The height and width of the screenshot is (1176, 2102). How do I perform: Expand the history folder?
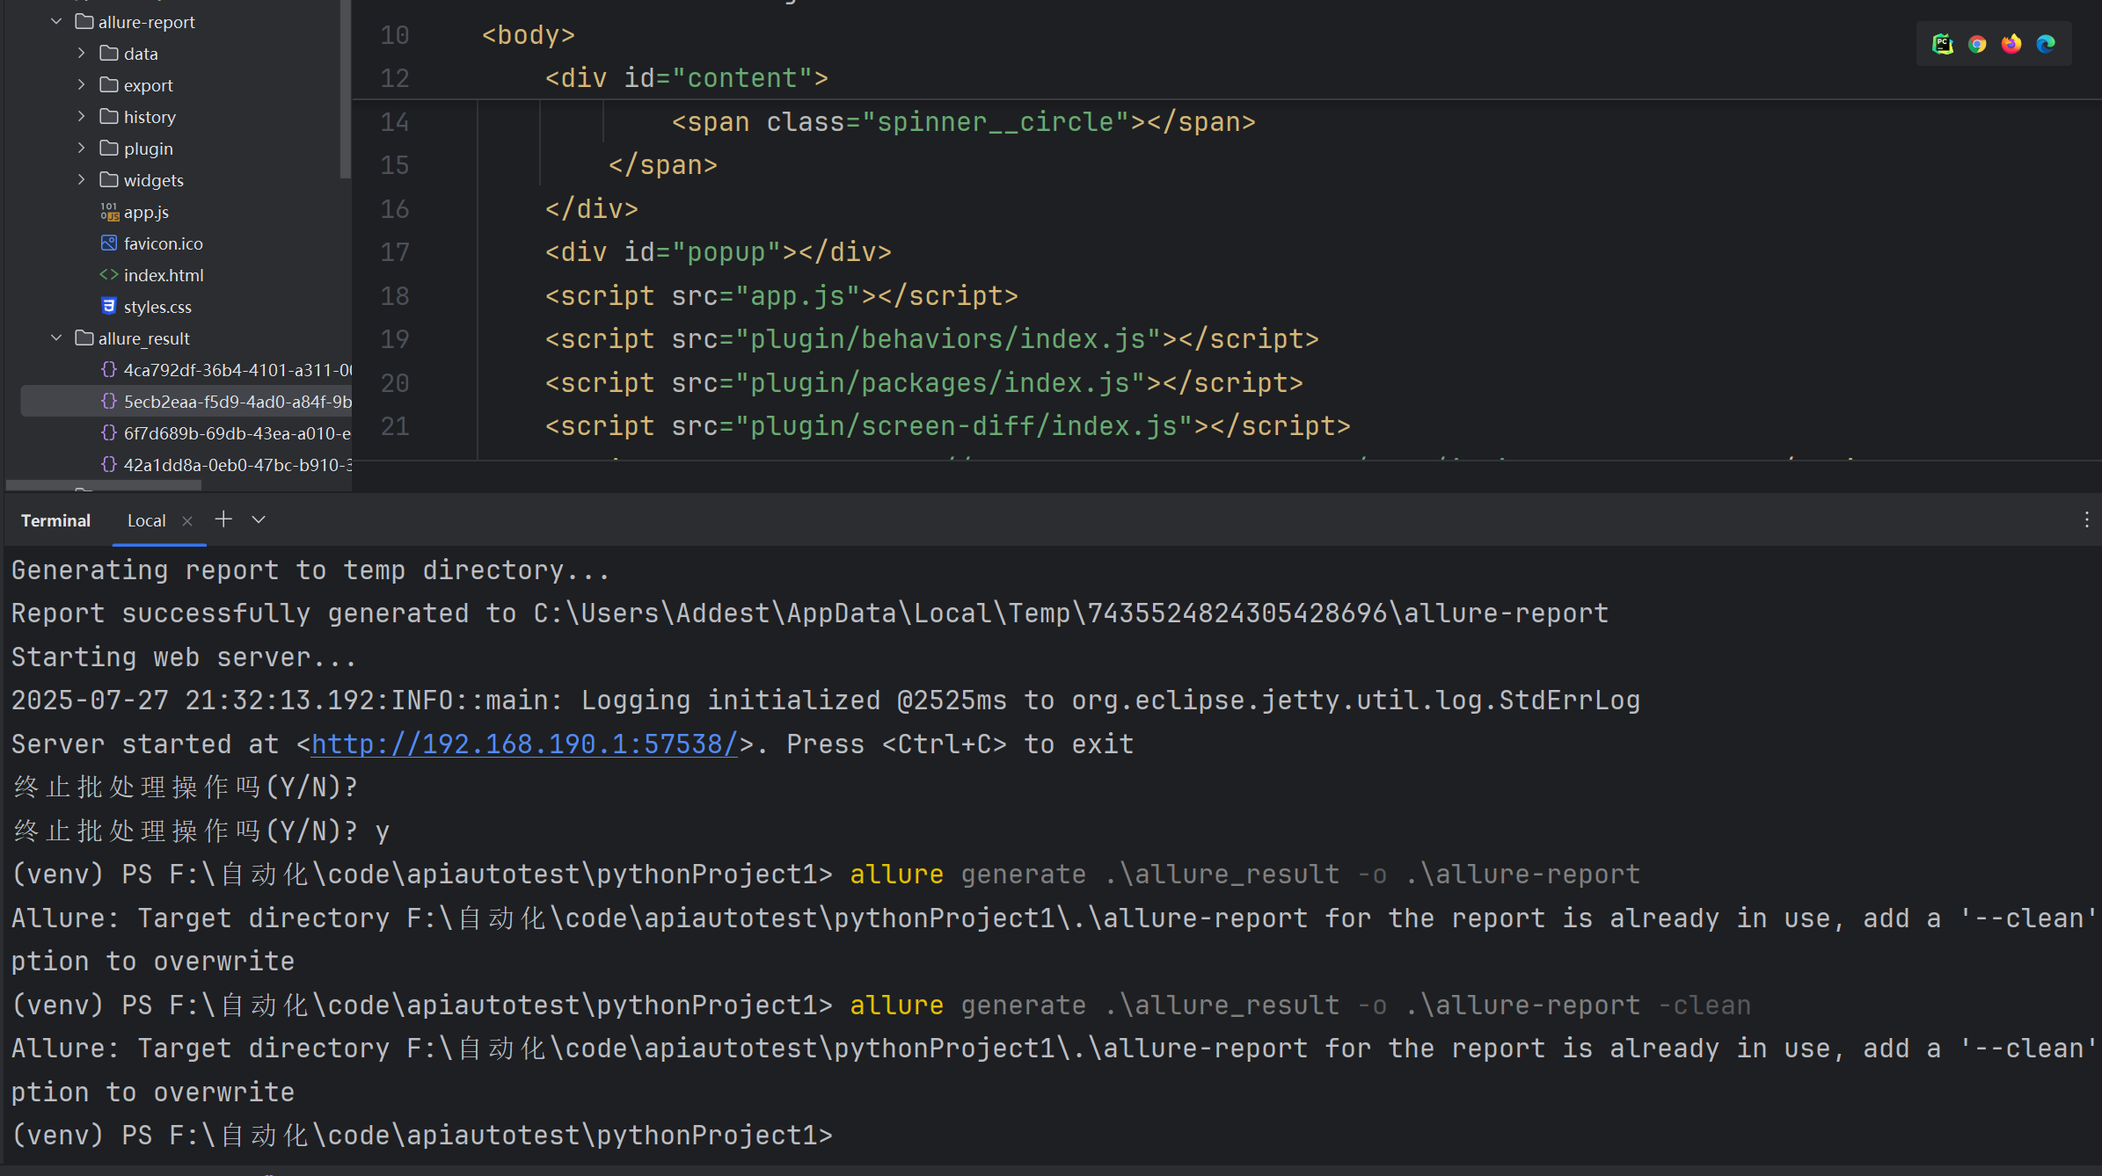[x=81, y=116]
